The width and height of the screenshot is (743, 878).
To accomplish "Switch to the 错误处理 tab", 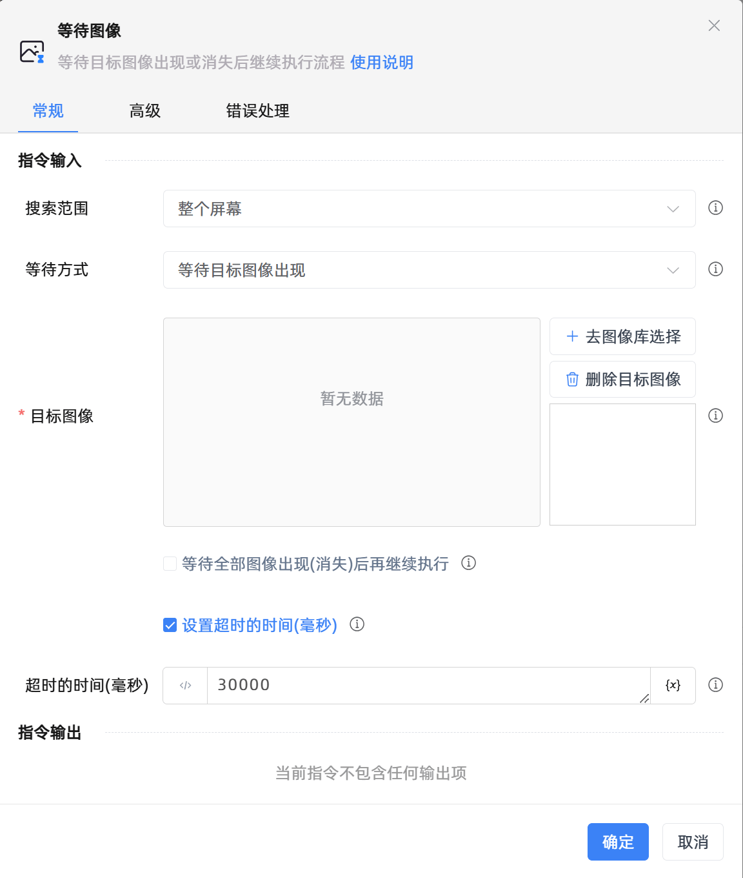I will [257, 111].
